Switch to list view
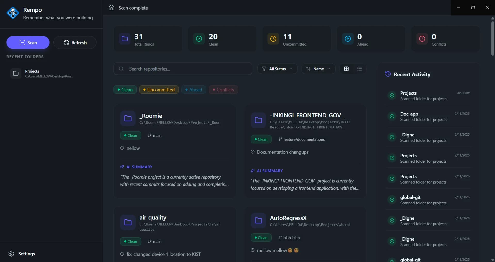Image resolution: width=495 pixels, height=262 pixels. point(360,69)
